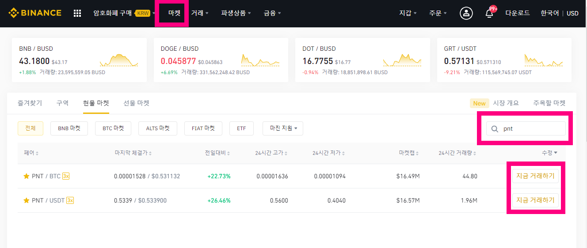Unfavorite the PNT / BTC star
This screenshot has height=248, width=587.
click(26, 176)
